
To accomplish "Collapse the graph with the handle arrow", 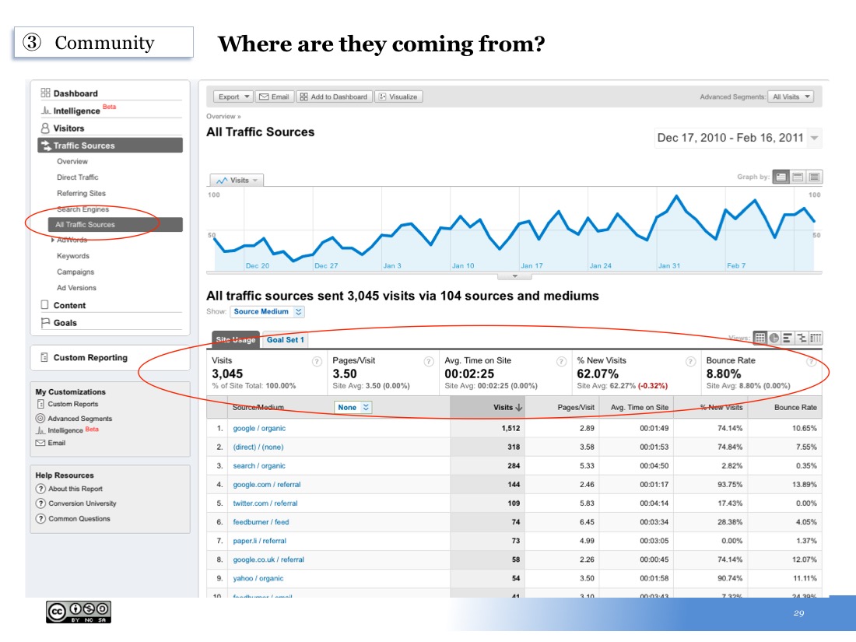I will (514, 276).
